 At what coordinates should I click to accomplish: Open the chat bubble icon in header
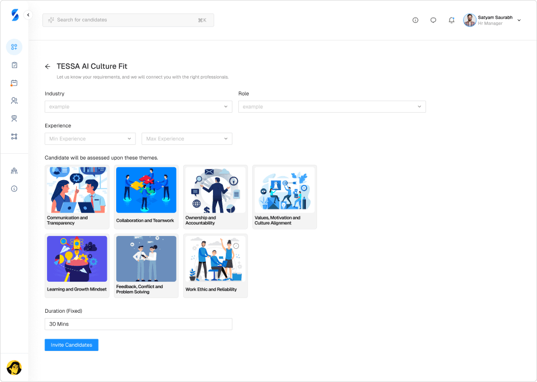coord(433,20)
